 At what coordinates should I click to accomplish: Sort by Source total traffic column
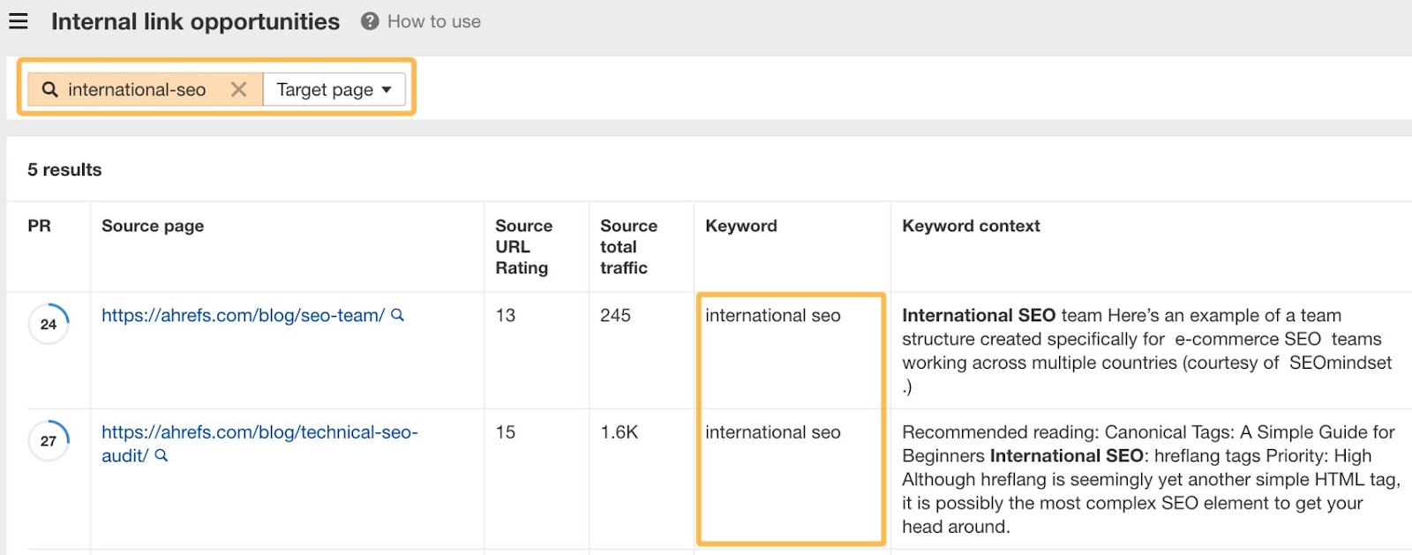pyautogui.click(x=628, y=246)
